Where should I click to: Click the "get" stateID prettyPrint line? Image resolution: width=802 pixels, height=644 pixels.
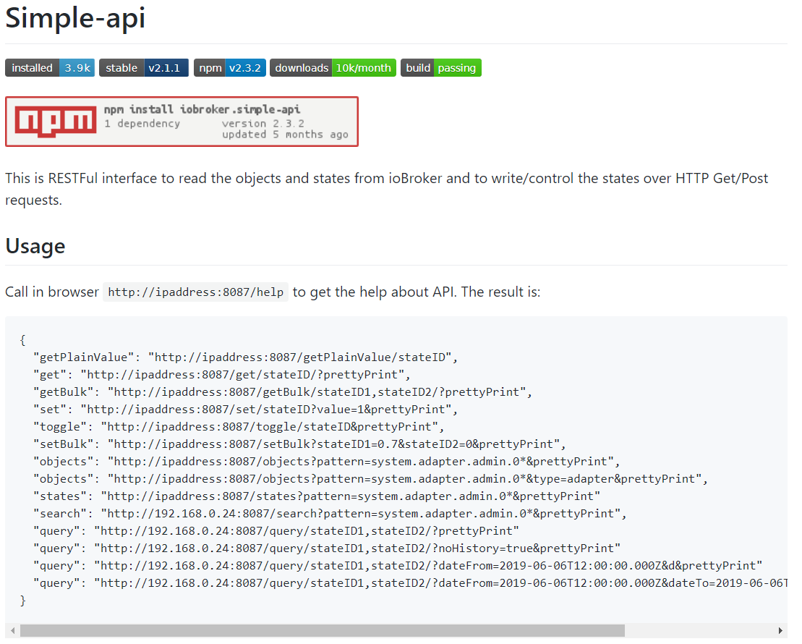click(x=222, y=375)
